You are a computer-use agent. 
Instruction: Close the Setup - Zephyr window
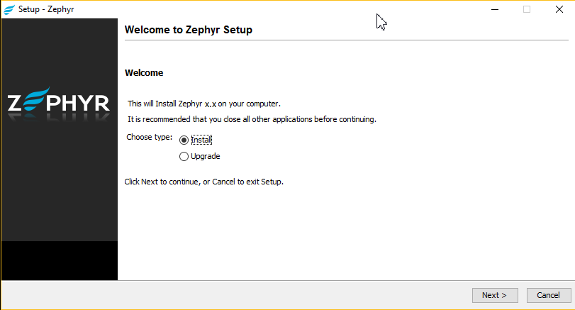click(559, 9)
